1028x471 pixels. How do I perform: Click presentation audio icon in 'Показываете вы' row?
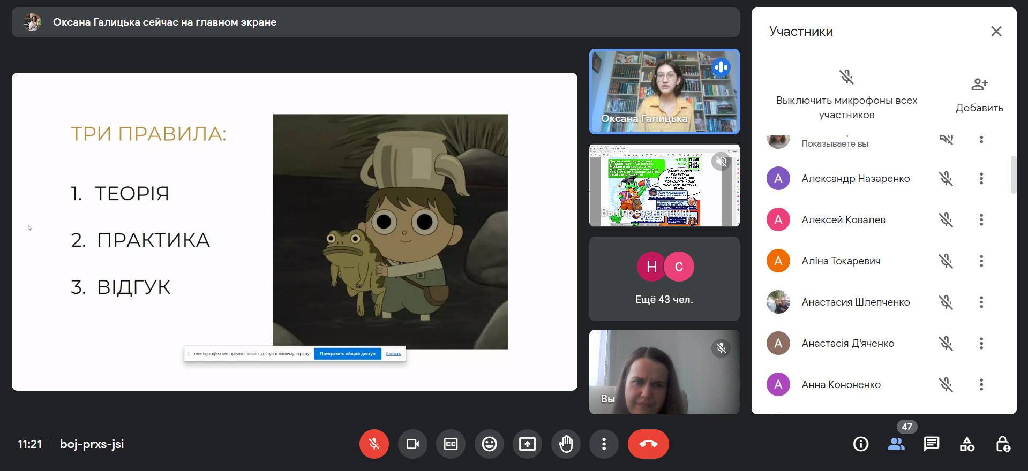[946, 140]
